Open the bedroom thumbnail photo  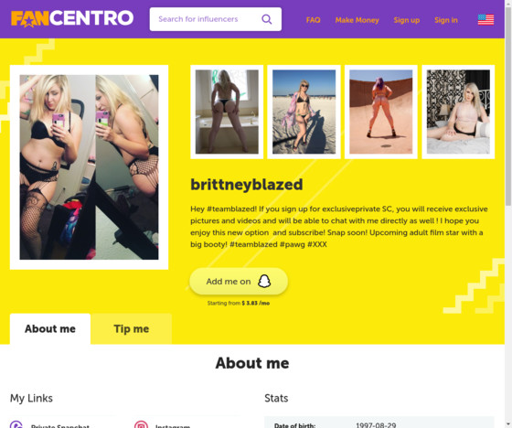pos(458,112)
